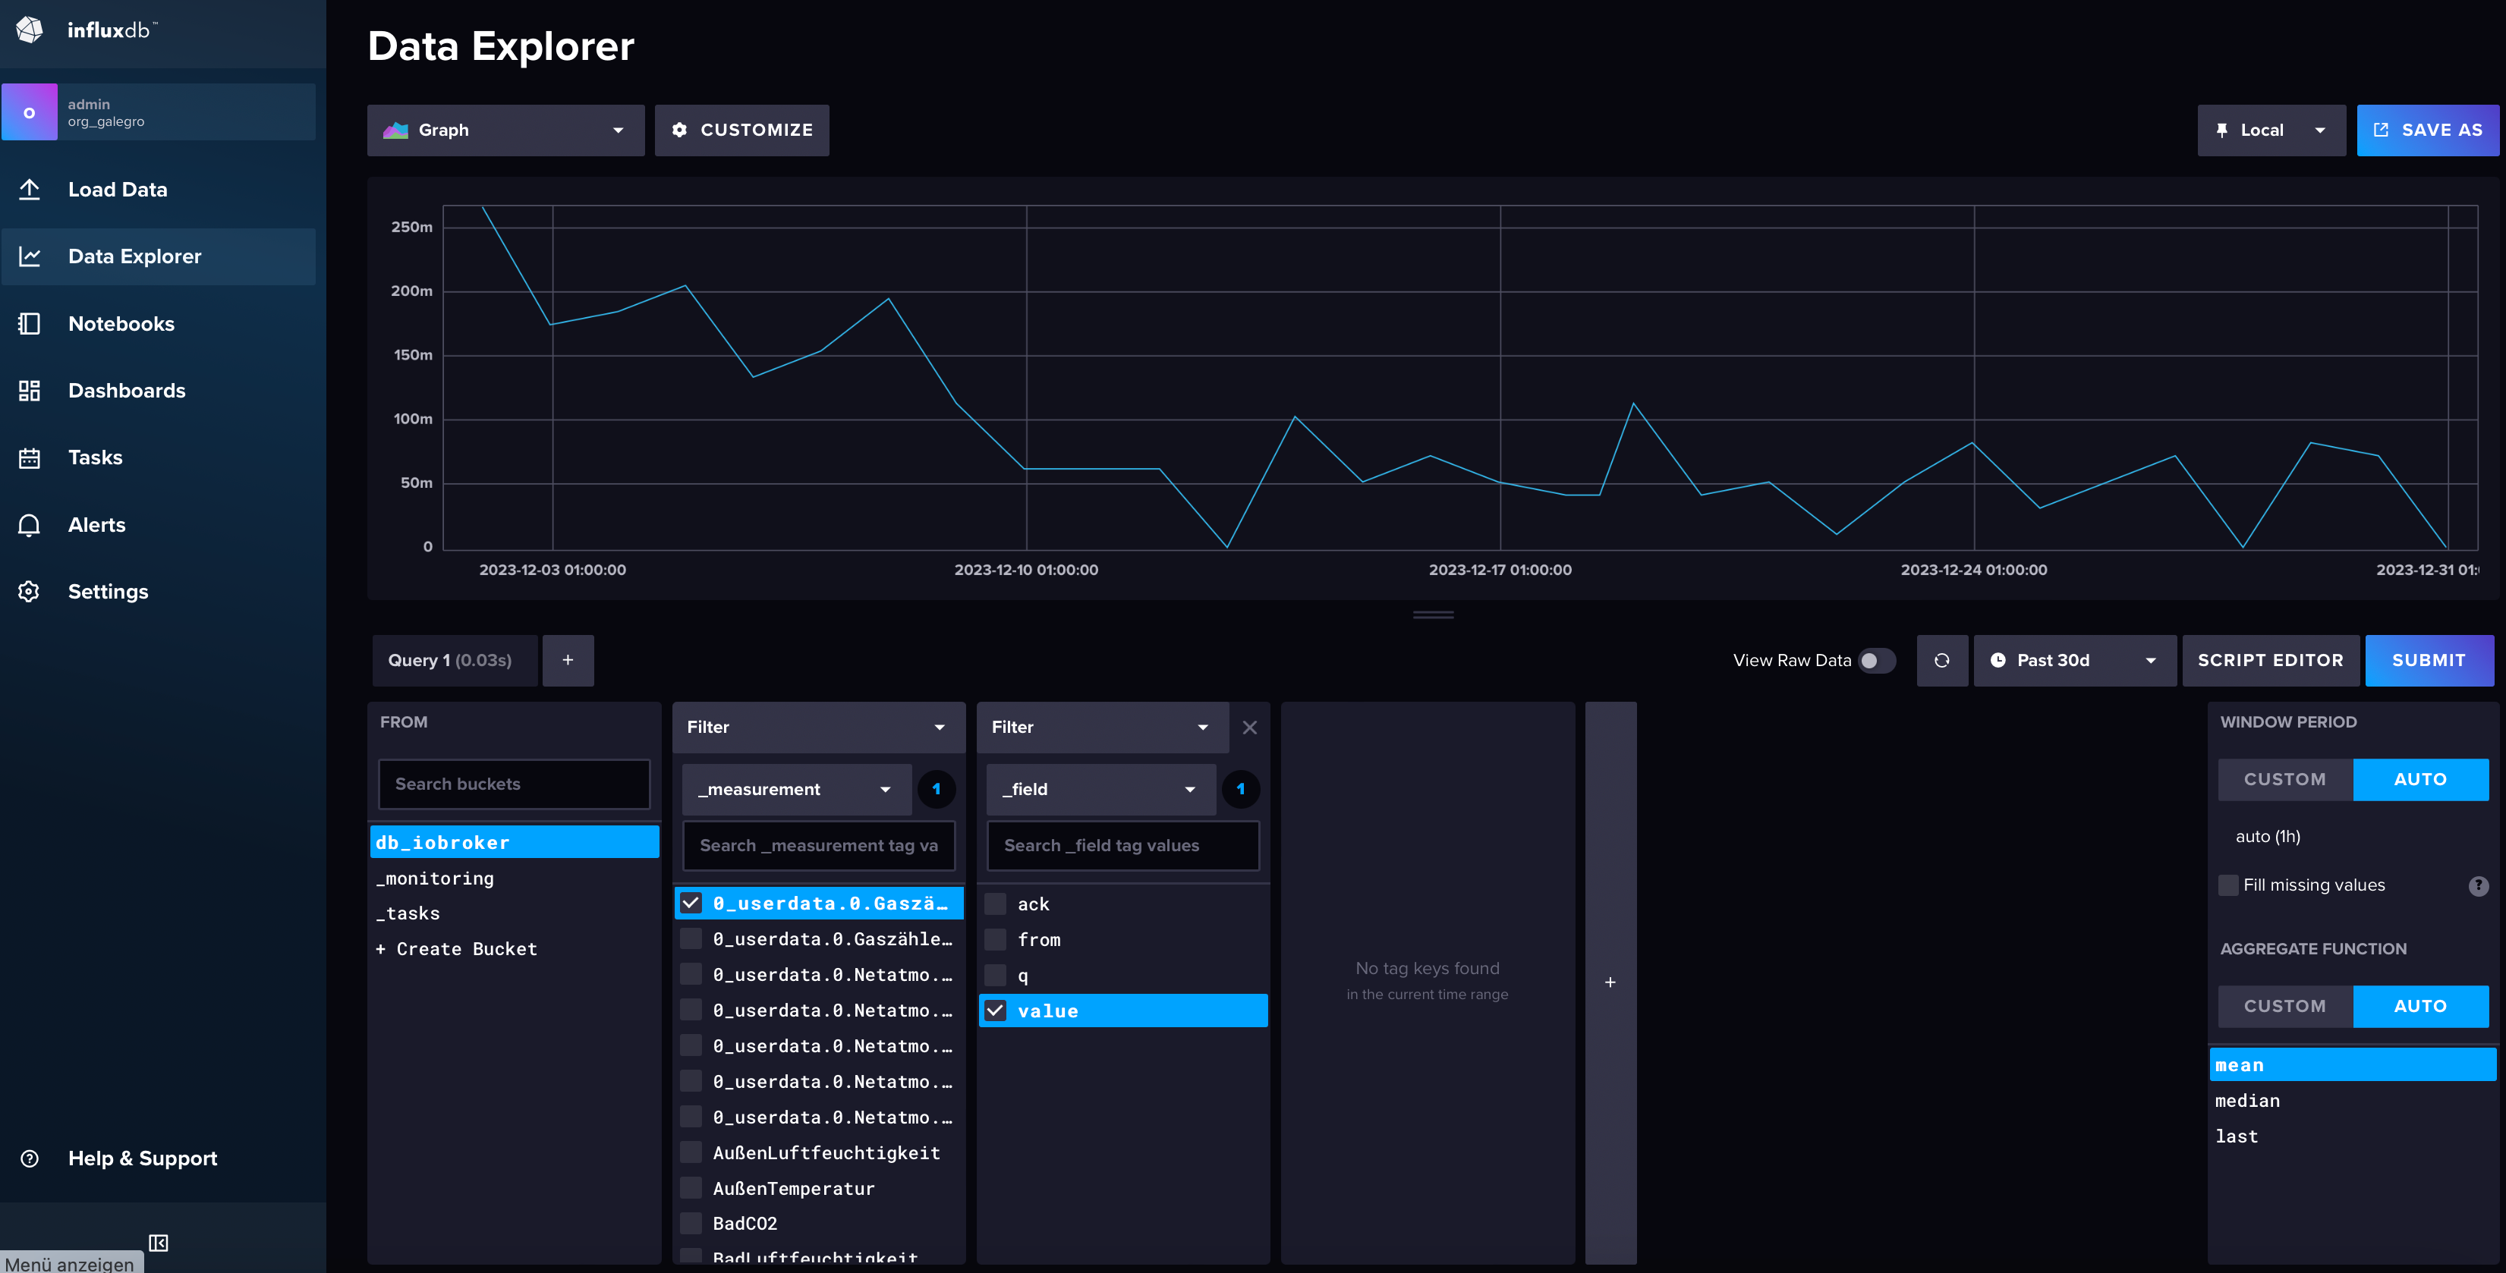Screen dimensions: 2506x1273
Task: Check the ack field checkbox
Action: tap(995, 904)
